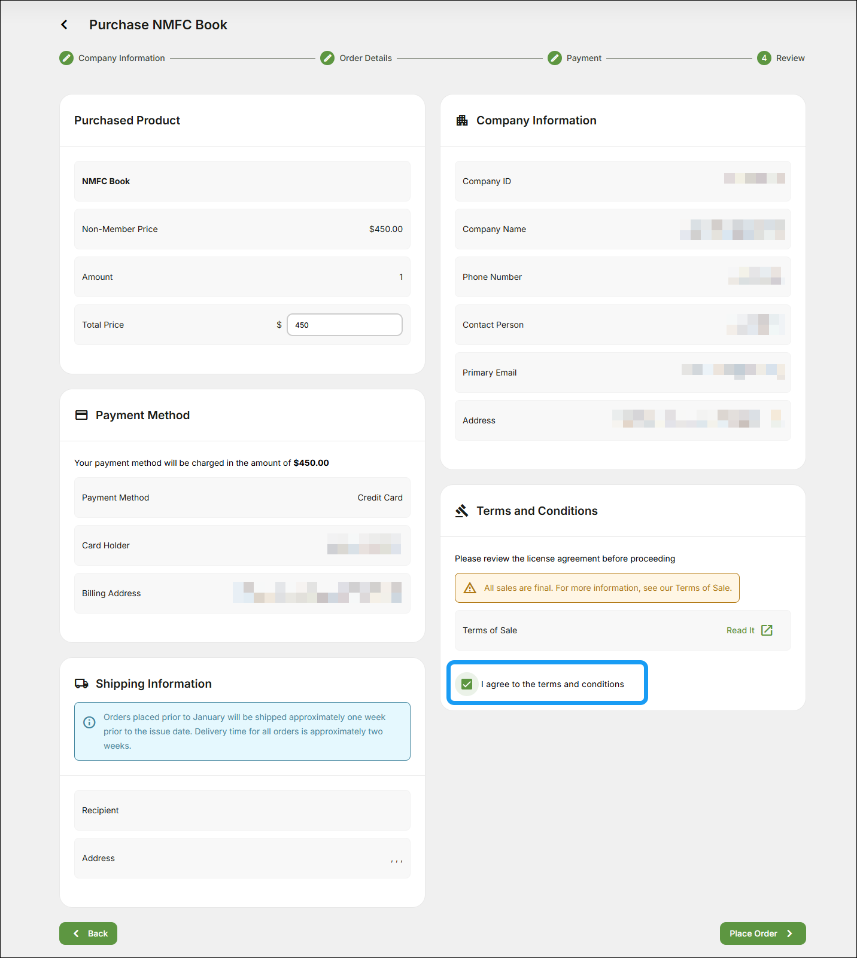
Task: Click the external link icon beside Read It
Action: [767, 630]
